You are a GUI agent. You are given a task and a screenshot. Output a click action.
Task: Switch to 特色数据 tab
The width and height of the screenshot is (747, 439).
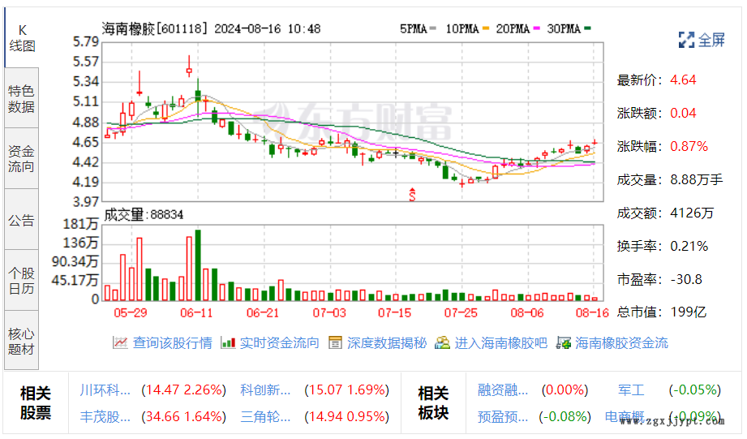point(21,99)
